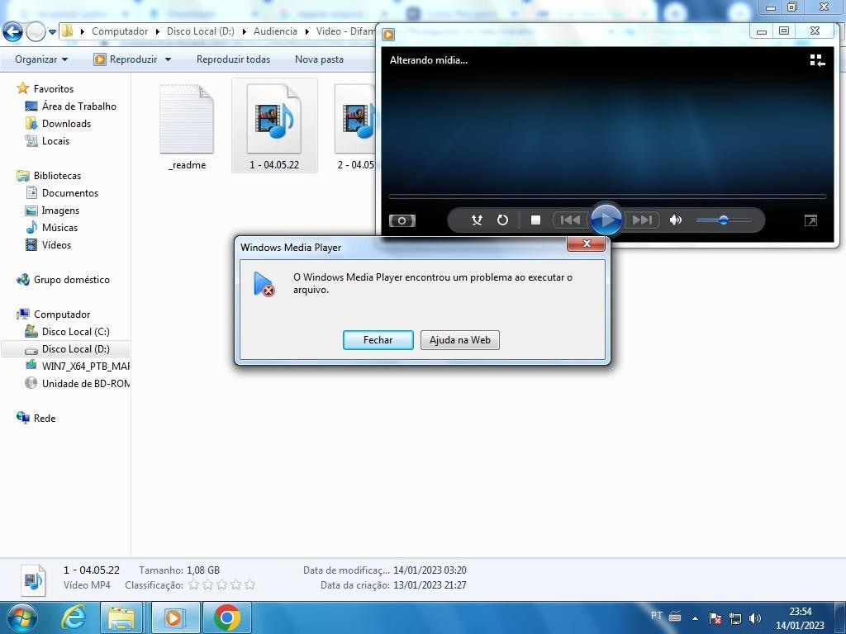
Task: Open the Organizar menu
Action: 41,59
